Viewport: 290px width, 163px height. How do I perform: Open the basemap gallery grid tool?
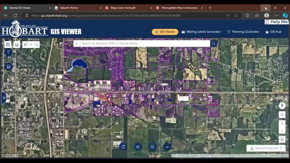coord(8,44)
